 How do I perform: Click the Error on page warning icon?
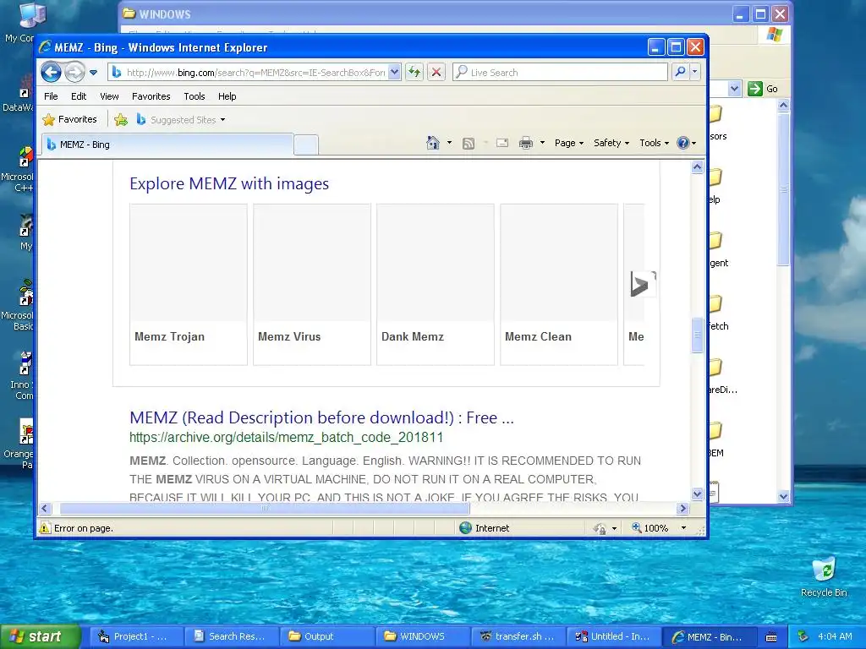click(x=45, y=528)
